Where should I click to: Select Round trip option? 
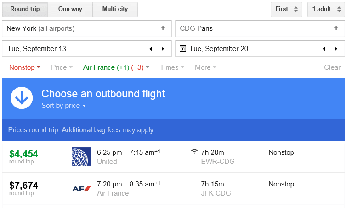(25, 9)
